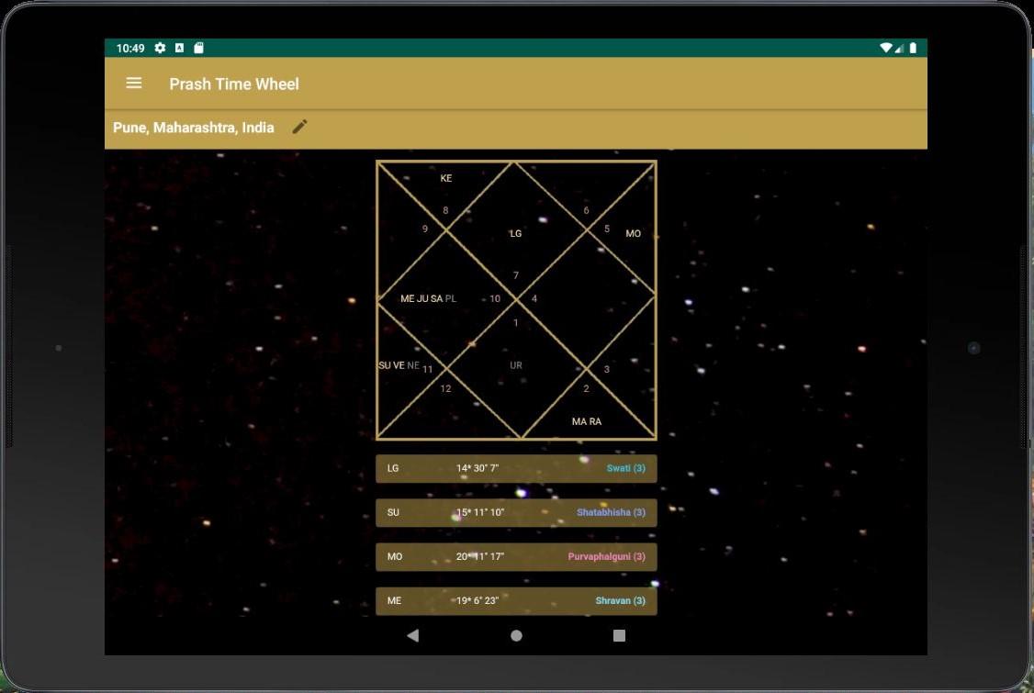This screenshot has height=693, width=1034.
Task: Tap house number 6 in the chart
Action: (586, 210)
